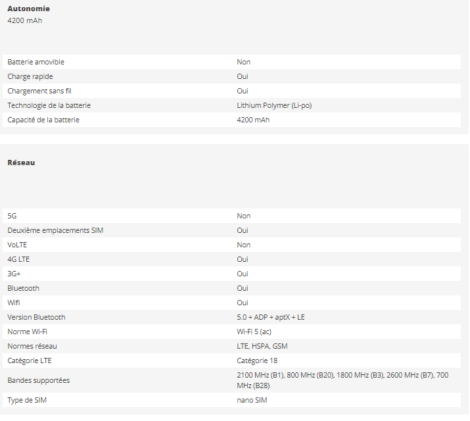The height and width of the screenshot is (421, 470).
Task: Click the 5.0 + ADP + aptX + LE value
Action: pyautogui.click(x=271, y=317)
